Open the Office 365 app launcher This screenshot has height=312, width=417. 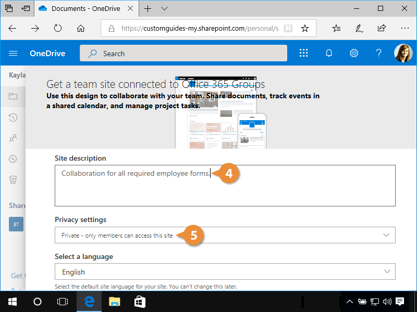(x=304, y=53)
